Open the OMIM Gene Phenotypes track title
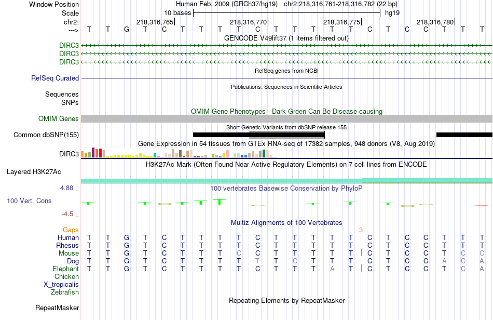This screenshot has width=493, height=320. (286, 111)
